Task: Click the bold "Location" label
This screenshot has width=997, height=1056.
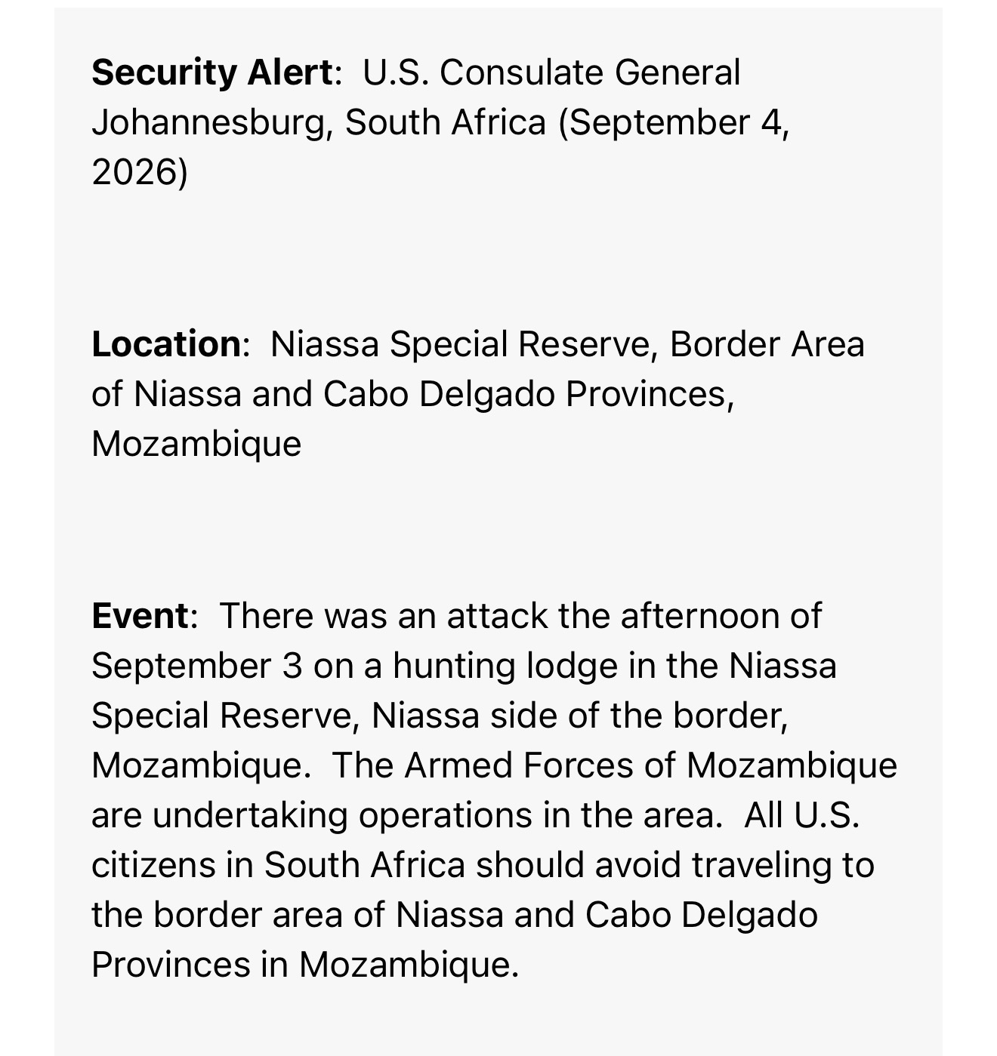Action: coord(166,344)
